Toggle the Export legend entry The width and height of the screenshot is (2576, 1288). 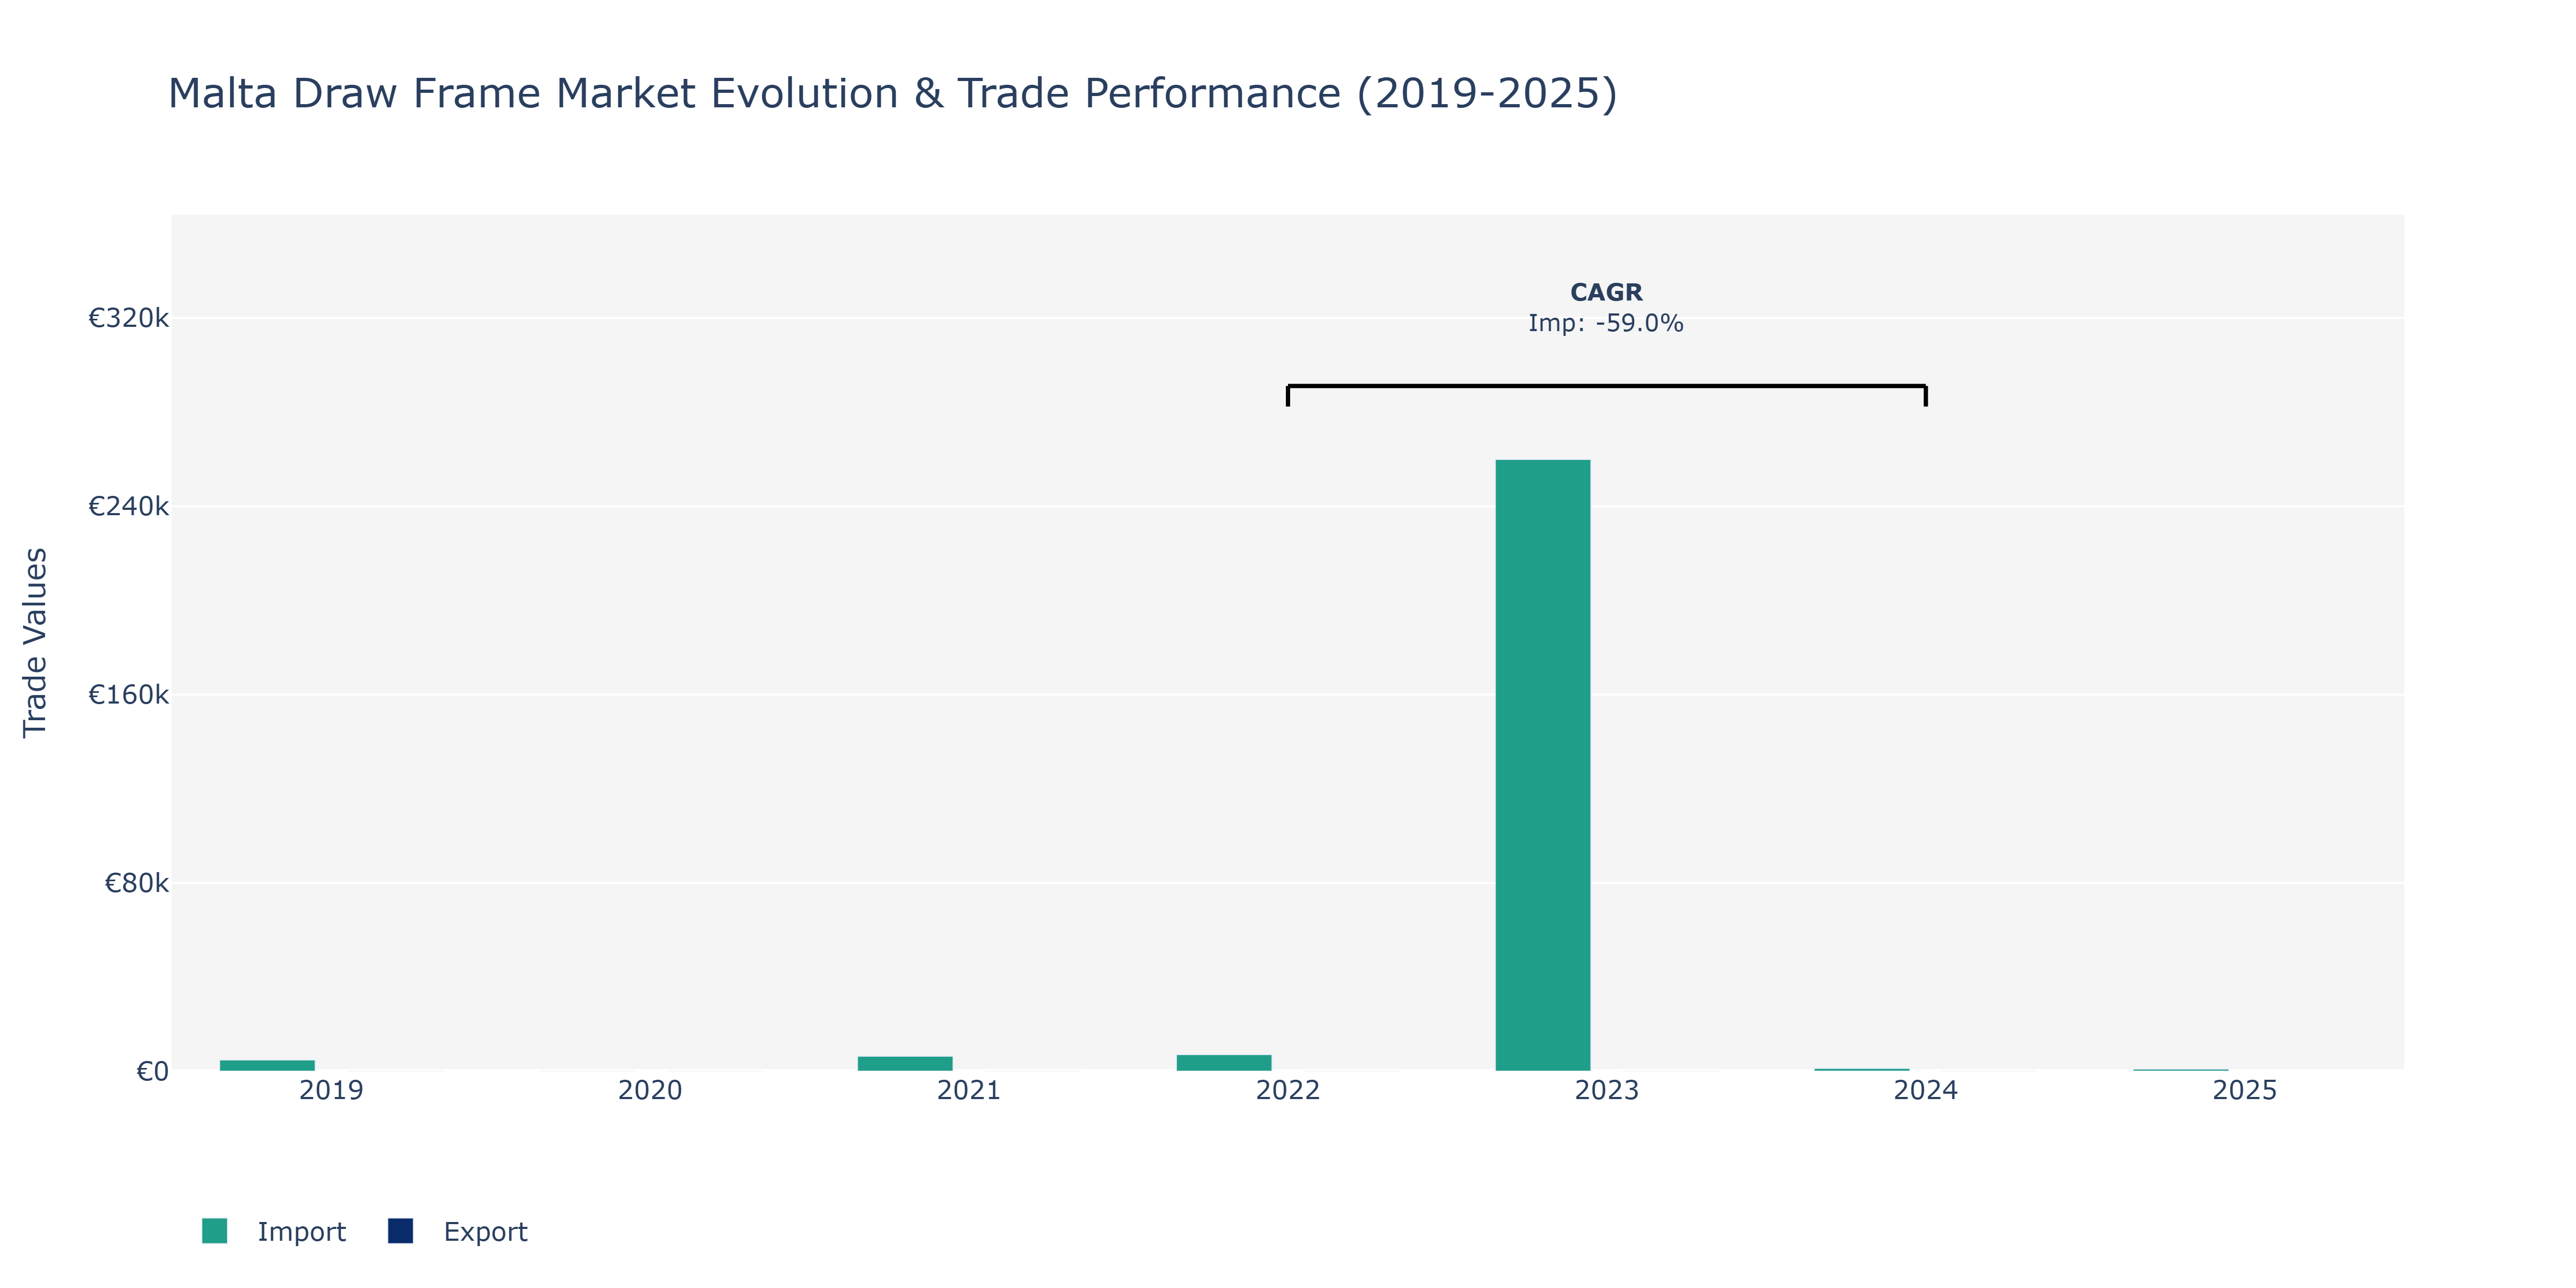pos(458,1231)
